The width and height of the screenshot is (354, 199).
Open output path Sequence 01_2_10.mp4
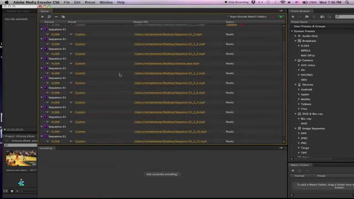[170, 132]
